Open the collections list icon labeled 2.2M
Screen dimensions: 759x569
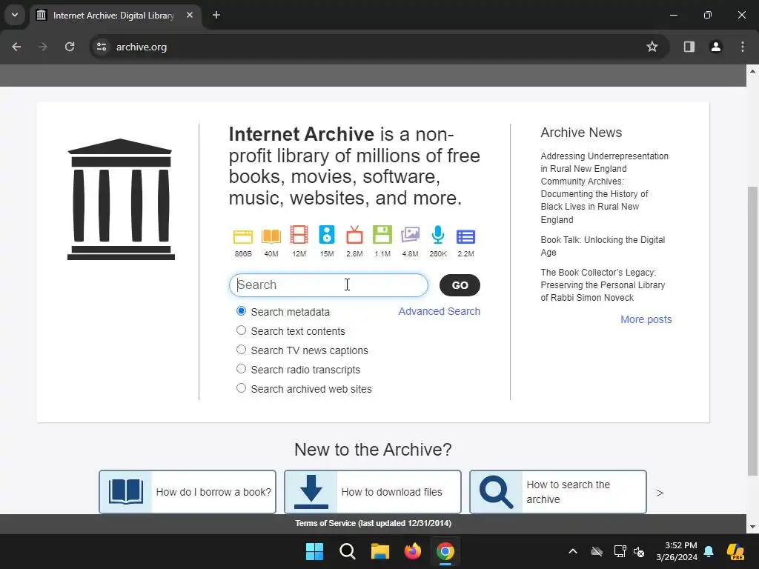tap(465, 236)
